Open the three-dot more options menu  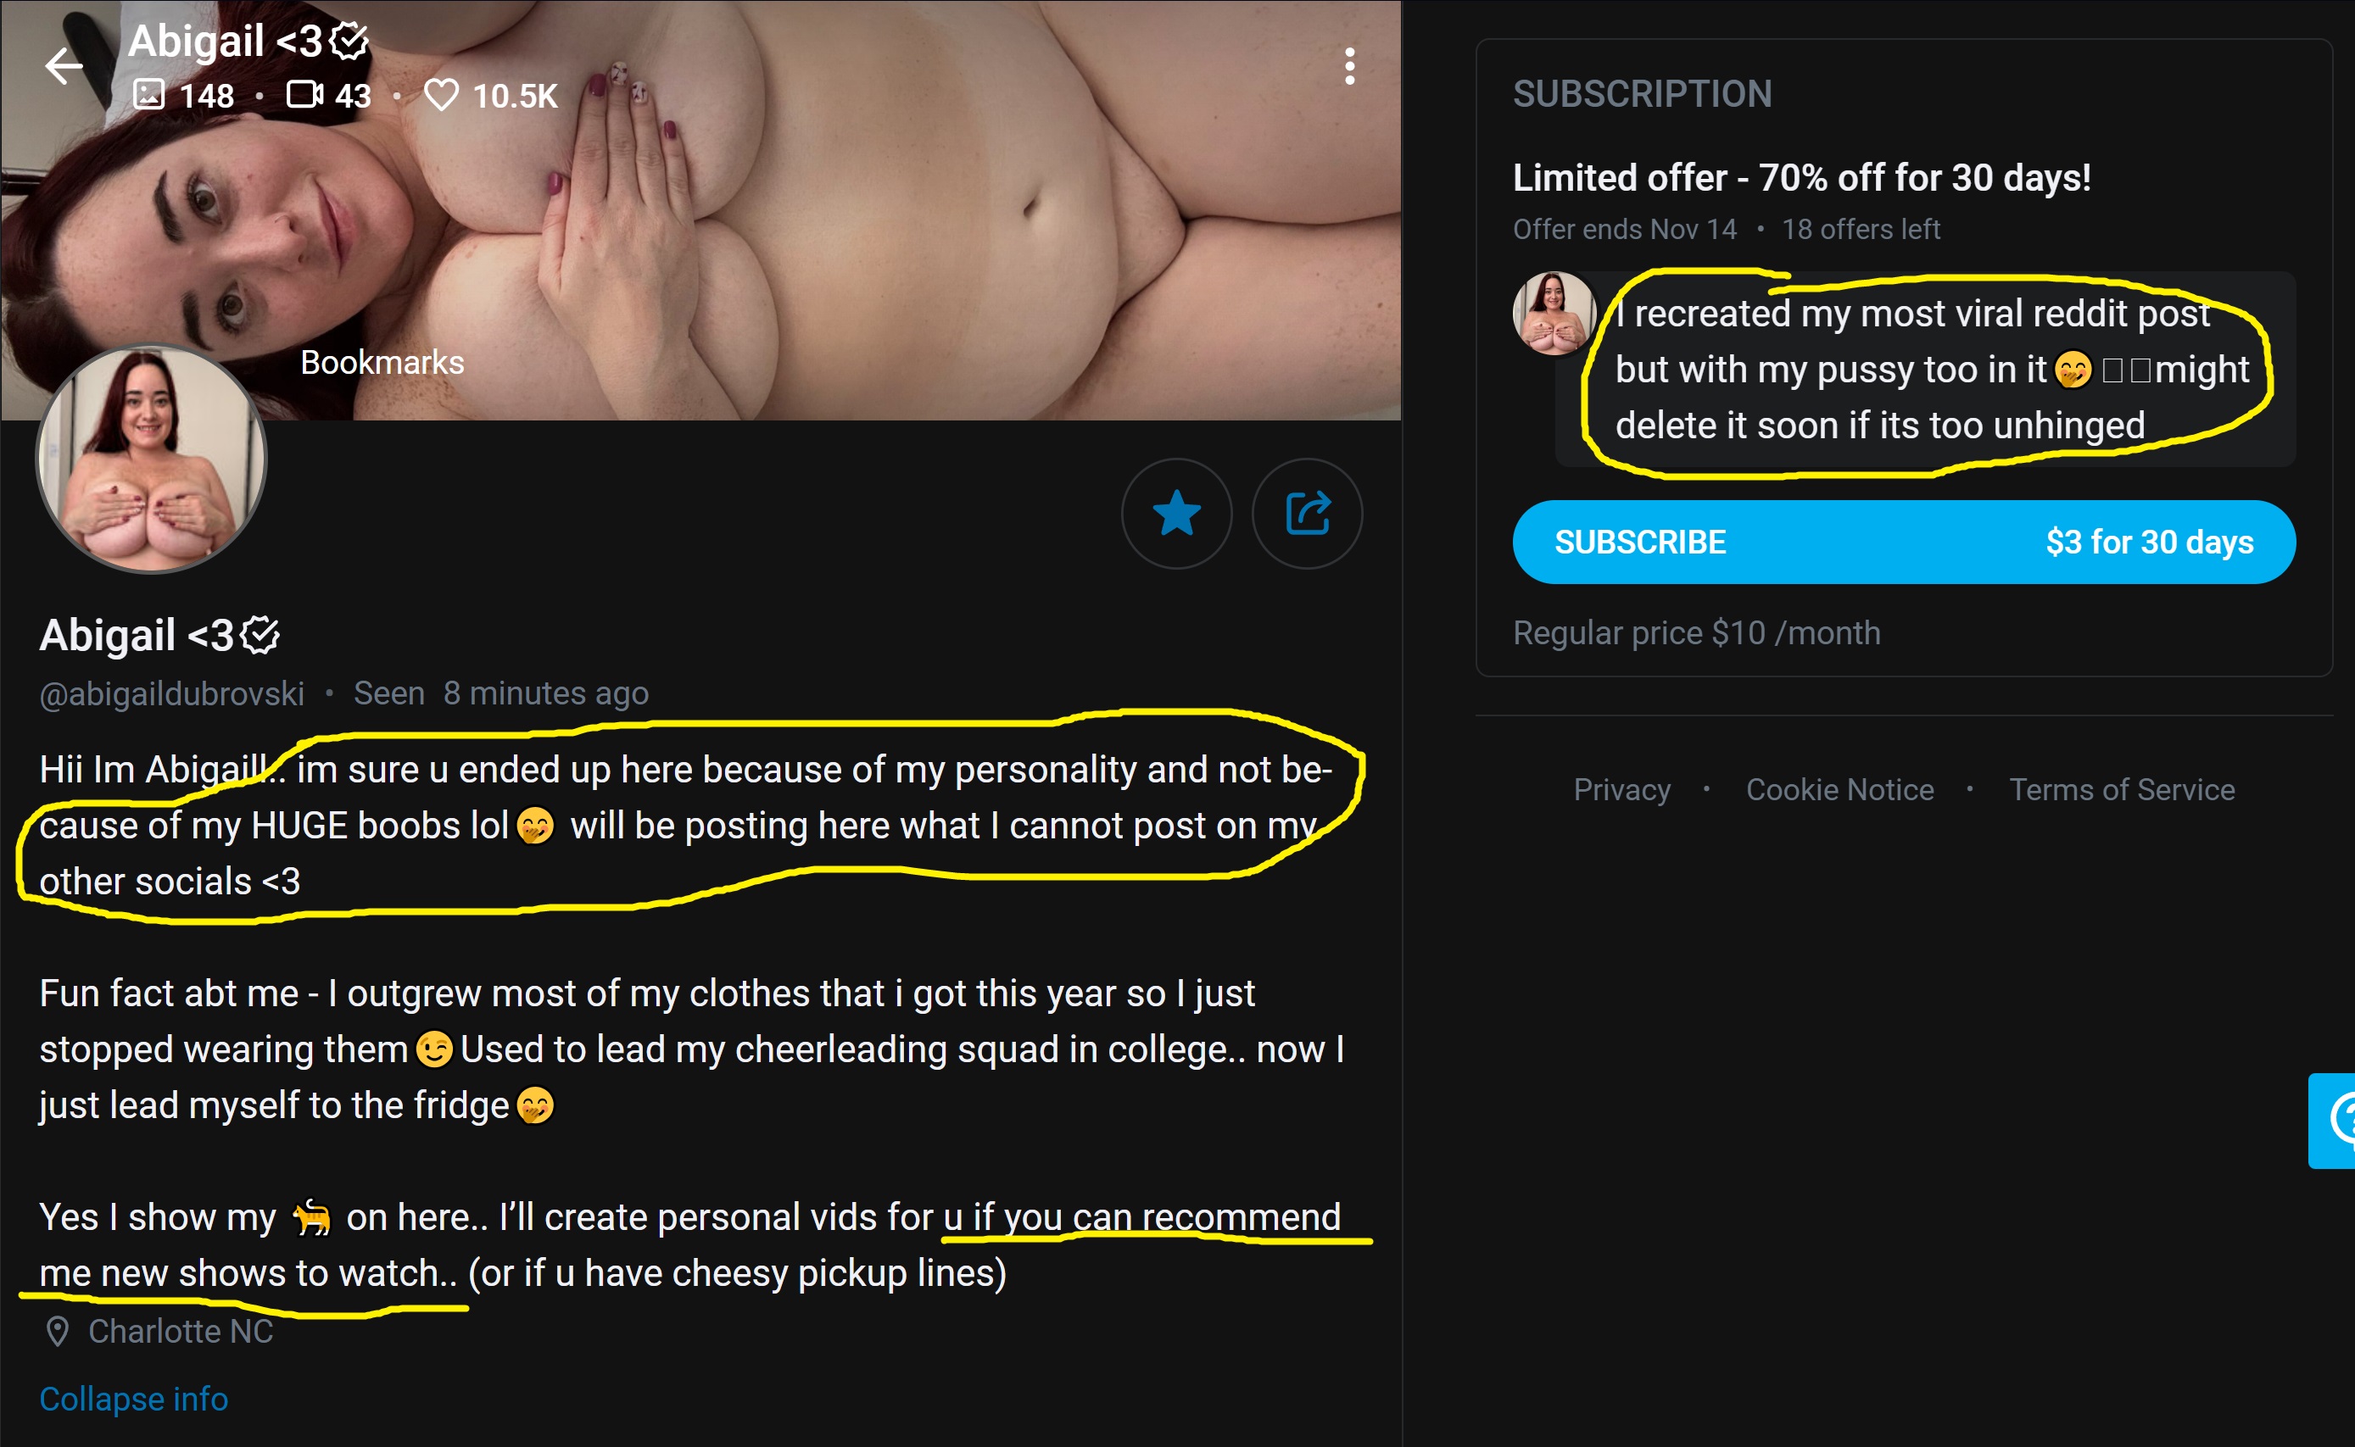click(1349, 66)
